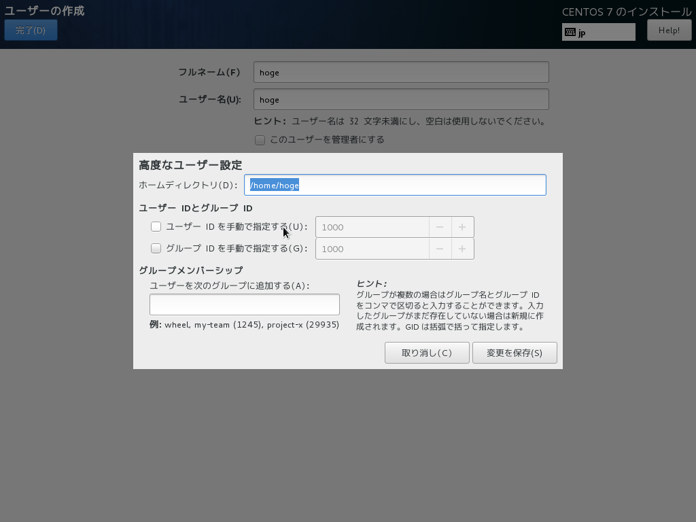Click the 完了 button to finish
Viewport: 696px width, 522px height.
click(31, 30)
